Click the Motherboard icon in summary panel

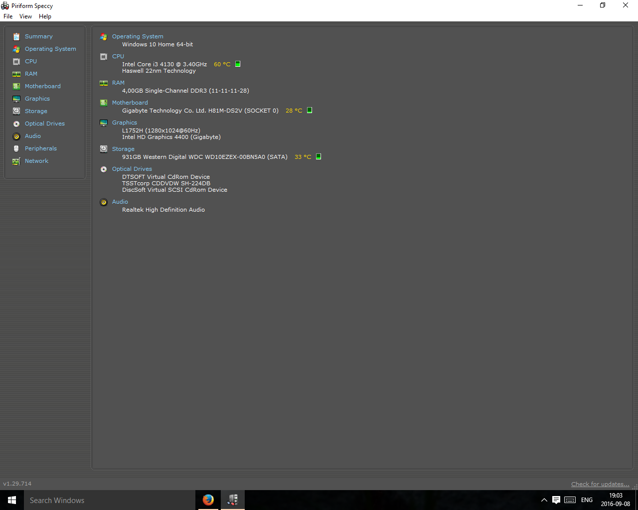coord(104,103)
